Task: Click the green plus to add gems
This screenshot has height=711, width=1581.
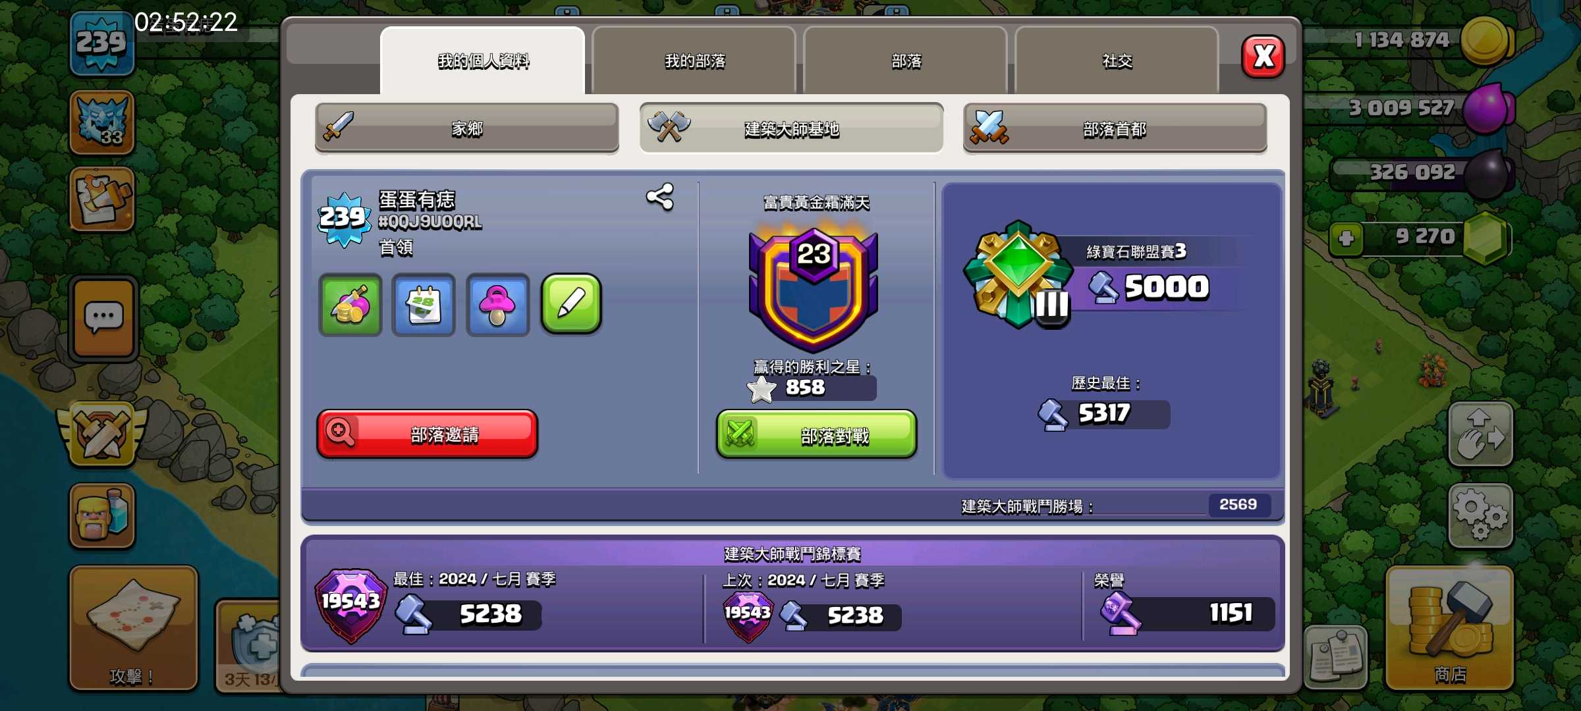Action: (x=1346, y=238)
